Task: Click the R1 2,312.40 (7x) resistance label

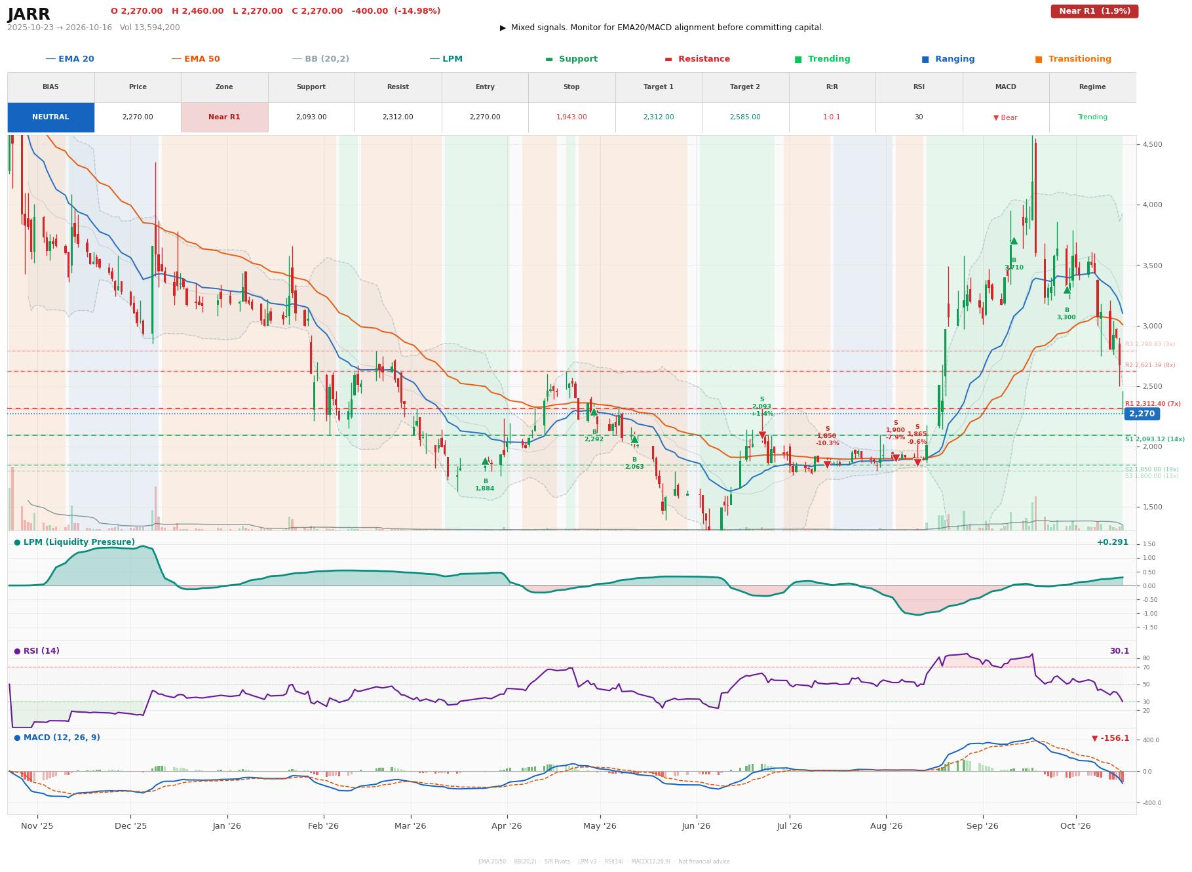Action: click(x=1153, y=404)
